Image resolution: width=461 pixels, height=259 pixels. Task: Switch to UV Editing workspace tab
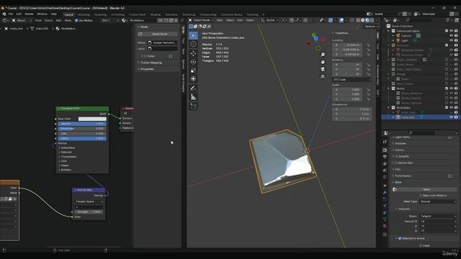pos(117,14)
